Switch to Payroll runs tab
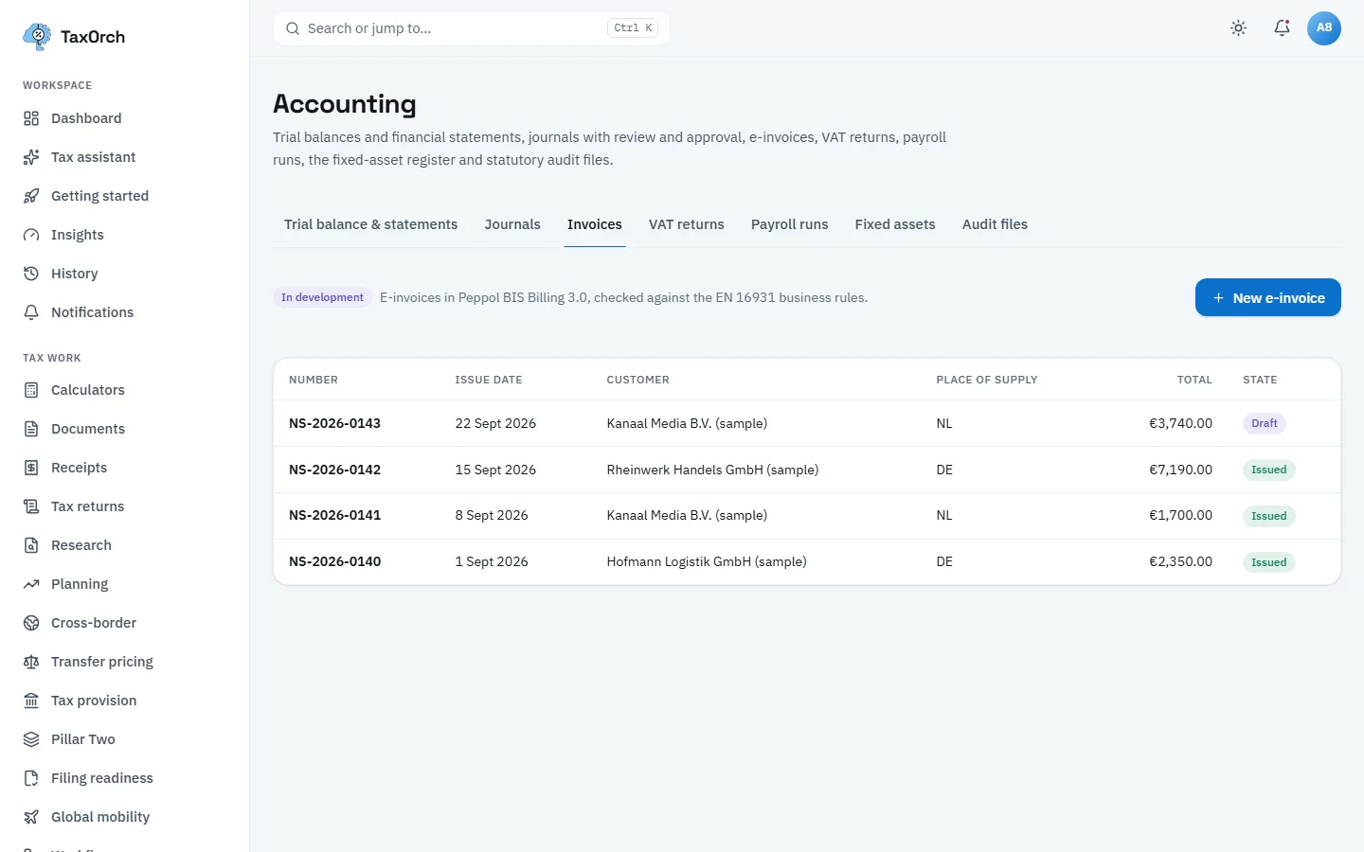The width and height of the screenshot is (1364, 852). 790,224
